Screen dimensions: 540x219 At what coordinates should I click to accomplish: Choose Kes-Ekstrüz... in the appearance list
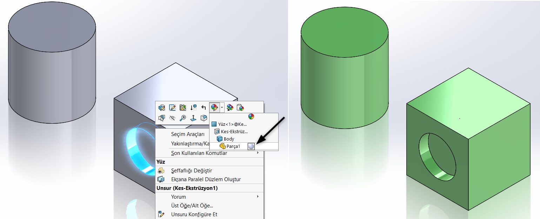pyautogui.click(x=231, y=131)
